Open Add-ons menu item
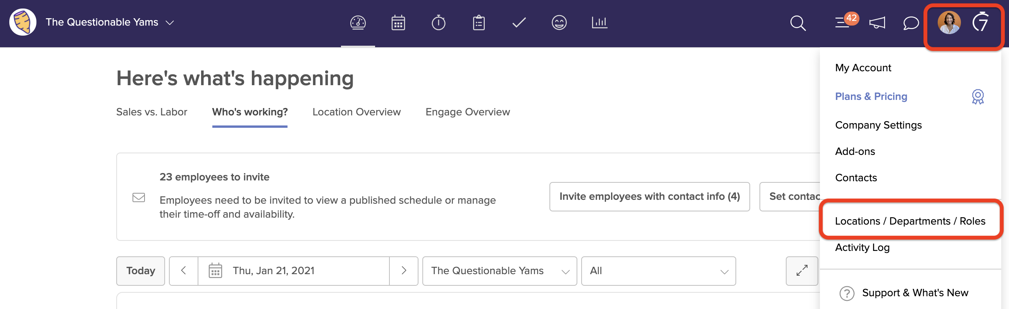The height and width of the screenshot is (309, 1009). [855, 151]
